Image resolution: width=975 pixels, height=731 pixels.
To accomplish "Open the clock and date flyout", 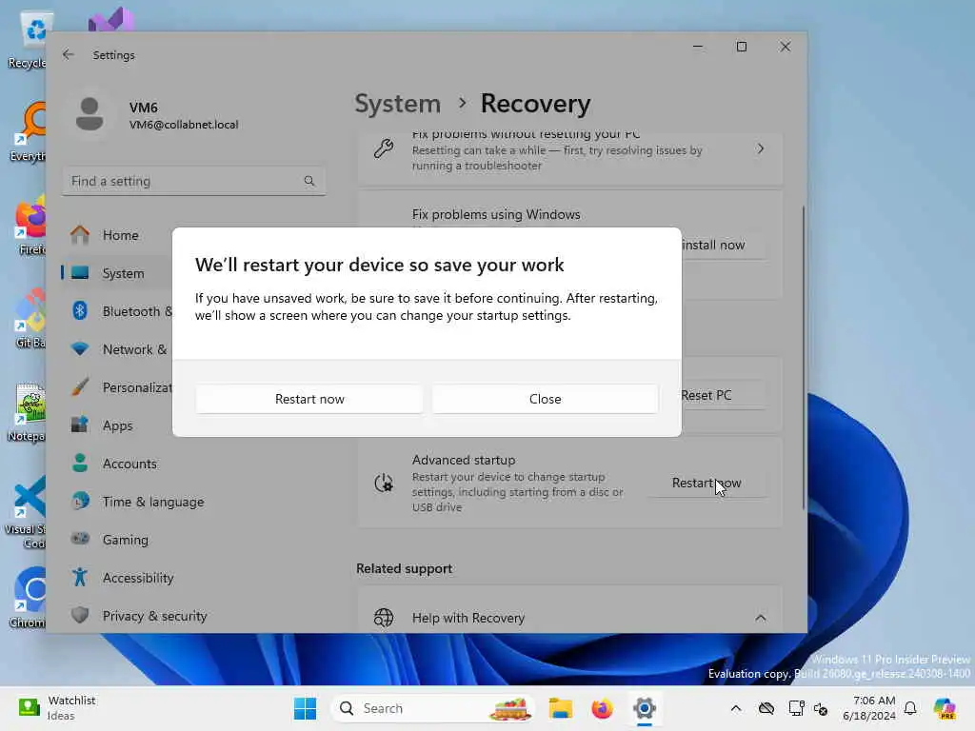I will point(869,708).
